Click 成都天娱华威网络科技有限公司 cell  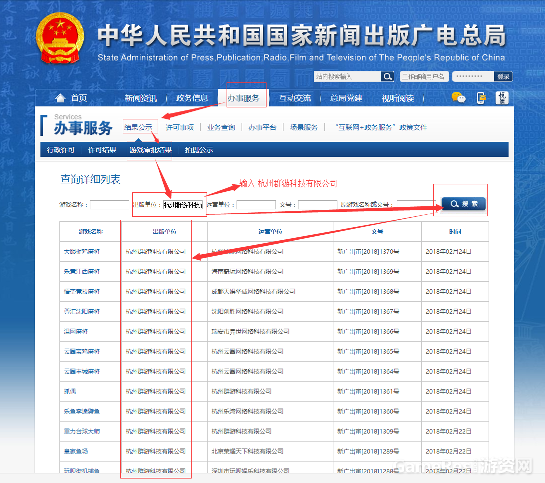[254, 291]
